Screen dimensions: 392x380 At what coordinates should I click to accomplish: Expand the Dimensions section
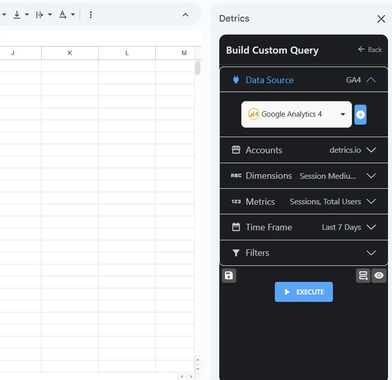tap(371, 176)
